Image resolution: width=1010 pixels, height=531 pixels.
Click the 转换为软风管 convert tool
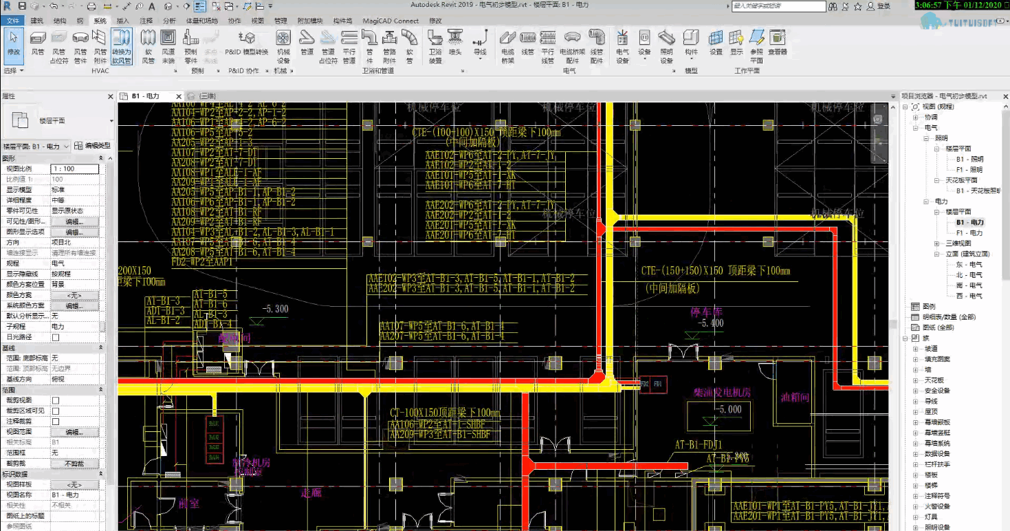(x=121, y=47)
